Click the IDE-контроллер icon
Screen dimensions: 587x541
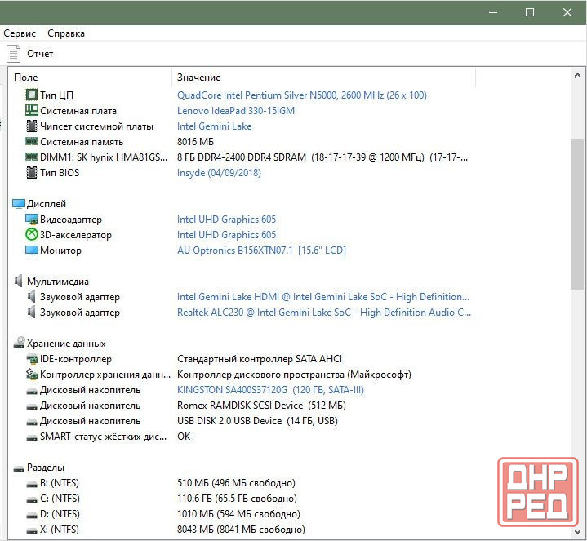(32, 359)
